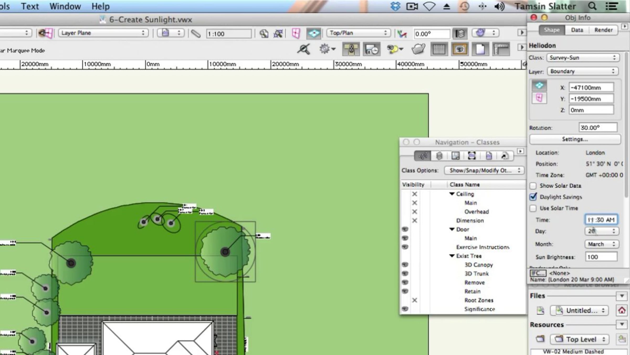Click the Classes tab icon in Navigation palette
The image size is (630, 355).
423,156
